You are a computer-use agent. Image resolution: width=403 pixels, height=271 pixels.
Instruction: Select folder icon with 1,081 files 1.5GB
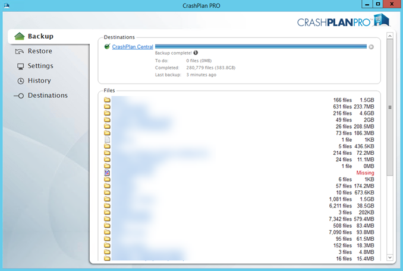(x=107, y=199)
